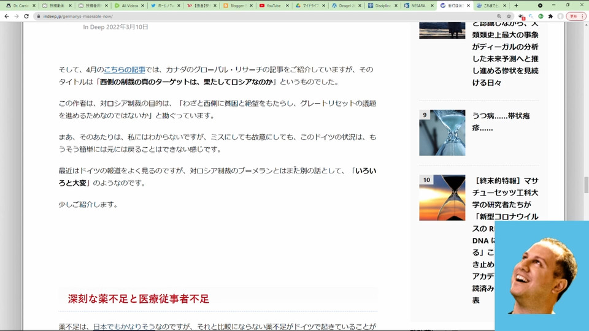This screenshot has height=331, width=589.
Task: Open a new browser tab
Action: coord(516,6)
